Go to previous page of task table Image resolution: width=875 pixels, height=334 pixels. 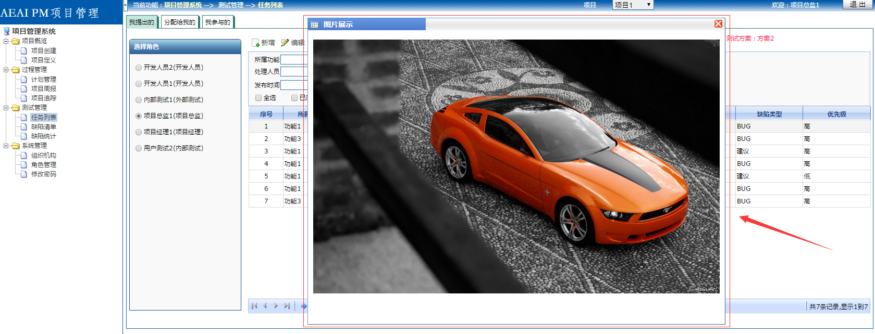(265, 306)
